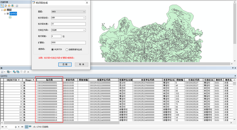Click the 取消 button
Image resolution: width=237 pixels, height=130 pixels.
coord(82,64)
